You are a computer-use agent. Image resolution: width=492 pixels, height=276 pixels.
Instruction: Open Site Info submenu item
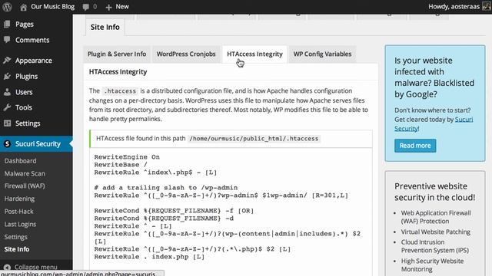(x=17, y=249)
